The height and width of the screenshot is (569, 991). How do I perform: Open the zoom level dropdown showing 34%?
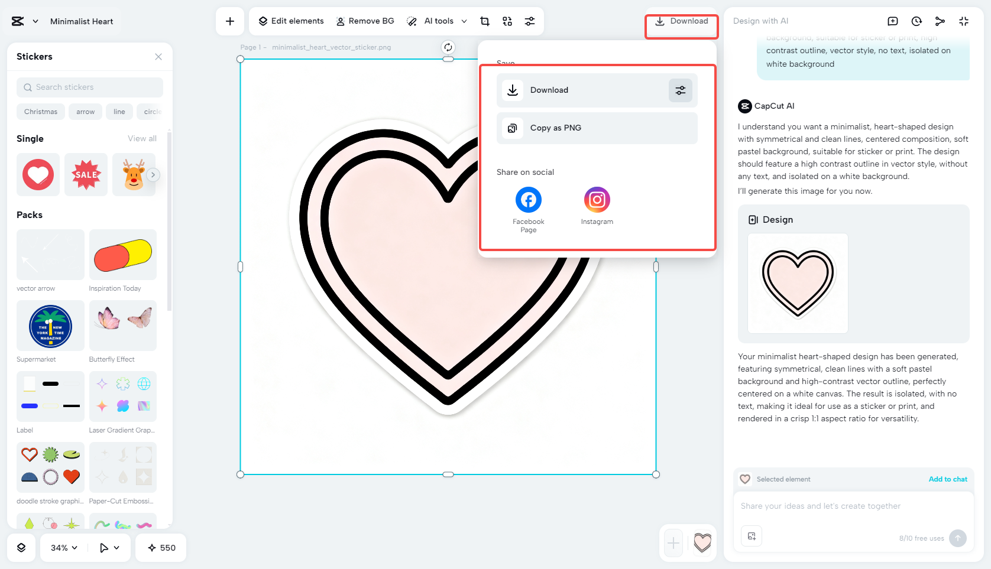pyautogui.click(x=62, y=548)
